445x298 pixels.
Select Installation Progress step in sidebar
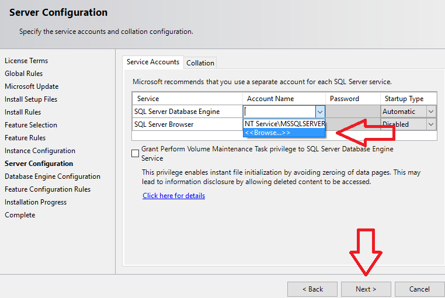coord(36,202)
